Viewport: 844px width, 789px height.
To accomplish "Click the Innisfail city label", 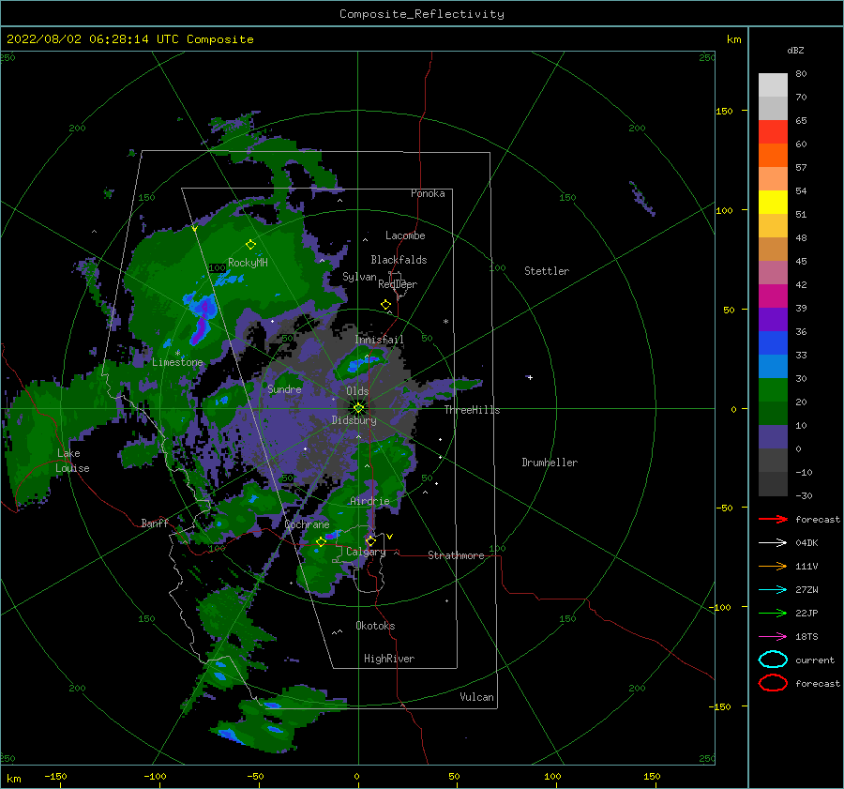I will [379, 340].
